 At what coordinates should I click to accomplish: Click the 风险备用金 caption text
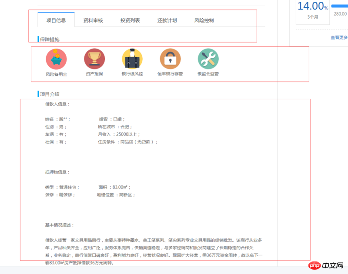coord(57,75)
